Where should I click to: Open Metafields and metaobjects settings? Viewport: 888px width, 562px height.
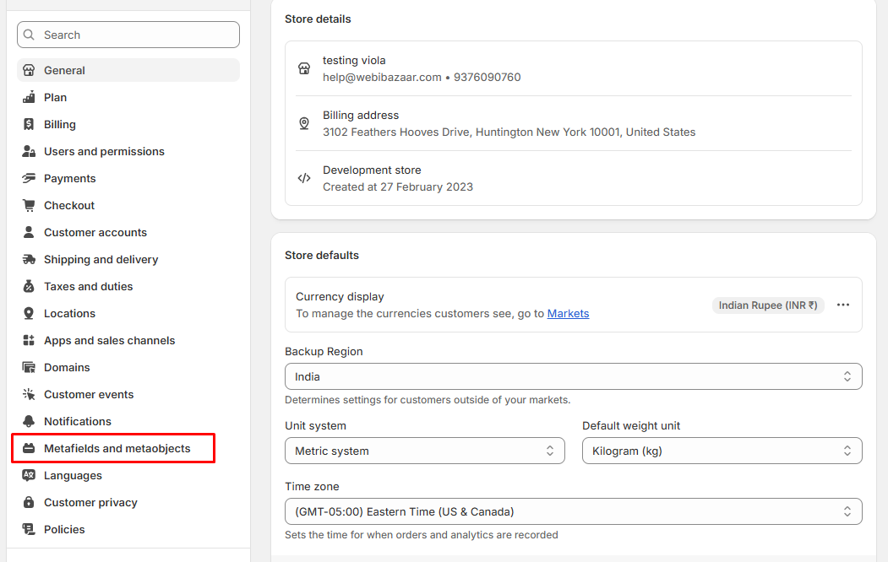tap(117, 448)
